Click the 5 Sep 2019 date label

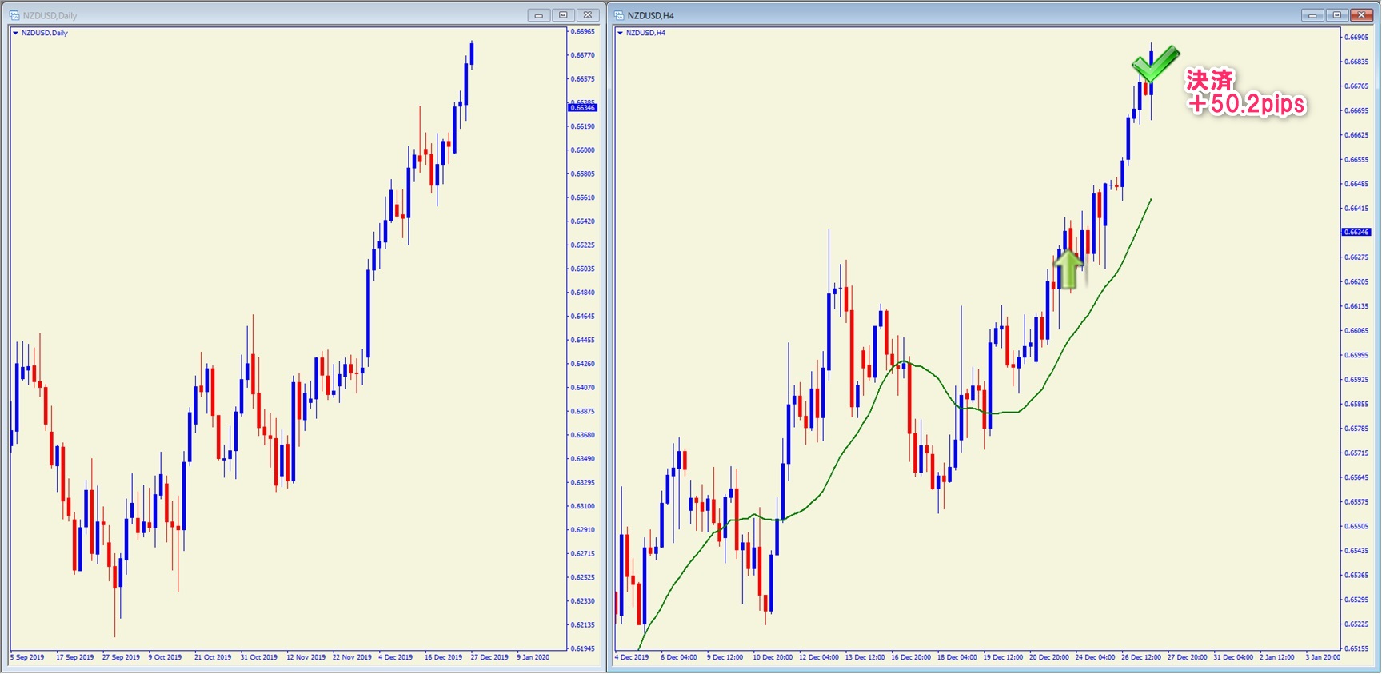coord(28,657)
